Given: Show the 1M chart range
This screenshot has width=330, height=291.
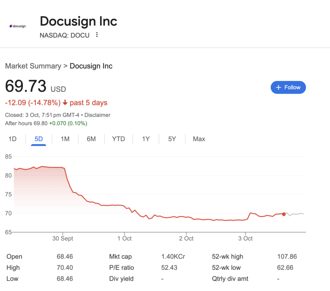Looking at the screenshot, I should 65,139.
